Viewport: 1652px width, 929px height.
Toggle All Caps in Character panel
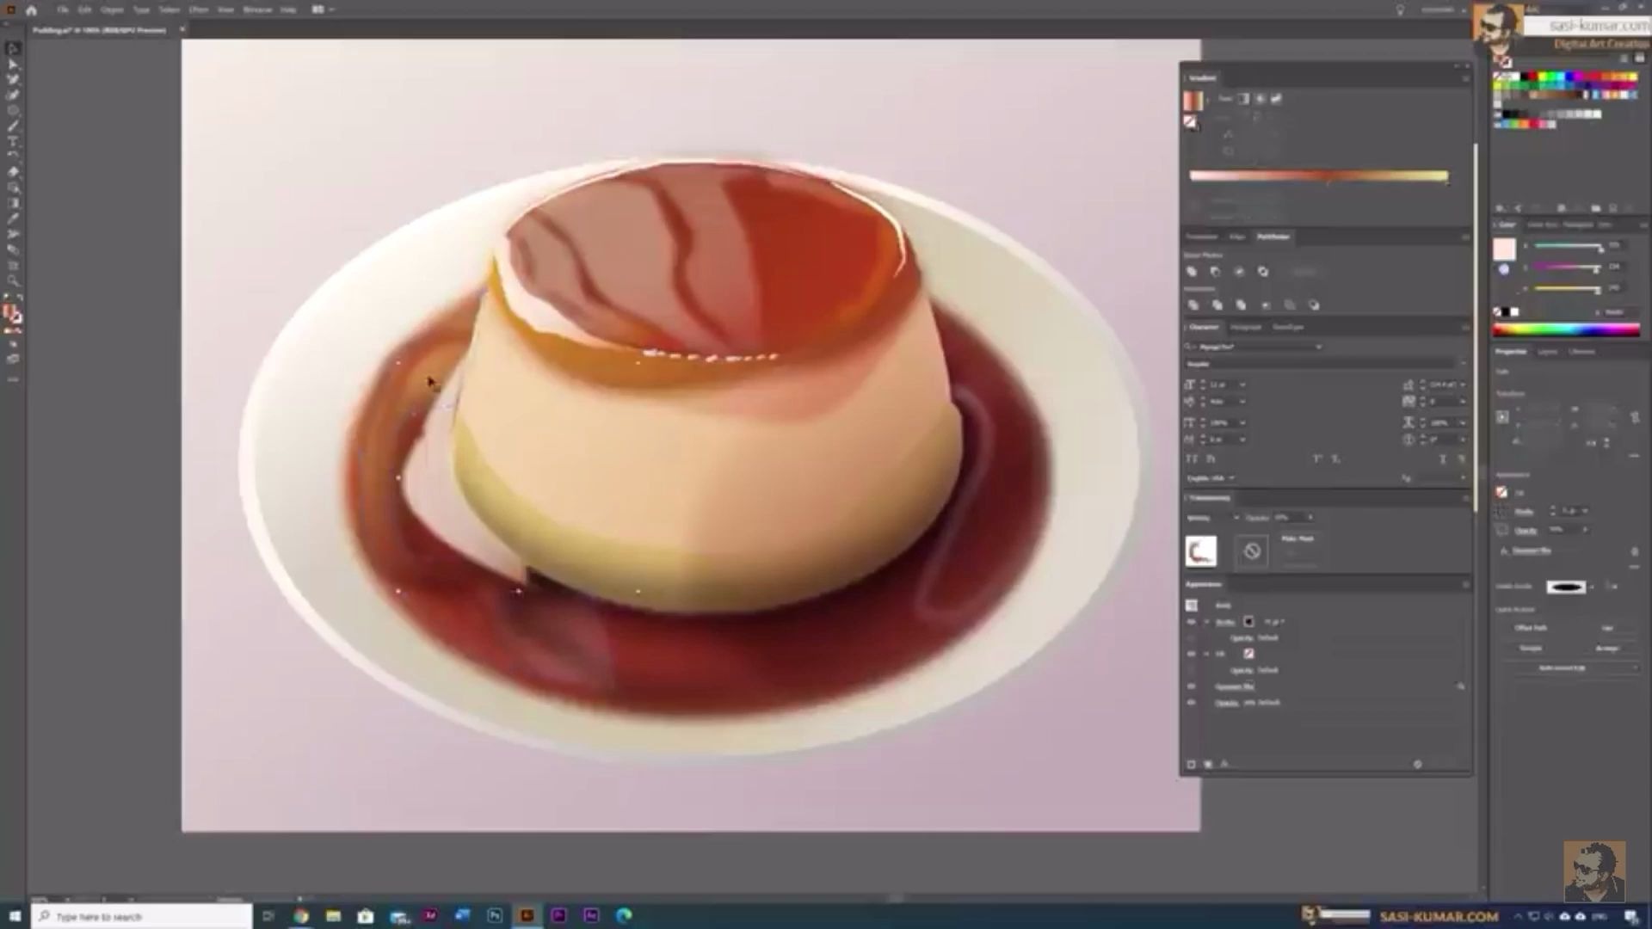(x=1193, y=459)
